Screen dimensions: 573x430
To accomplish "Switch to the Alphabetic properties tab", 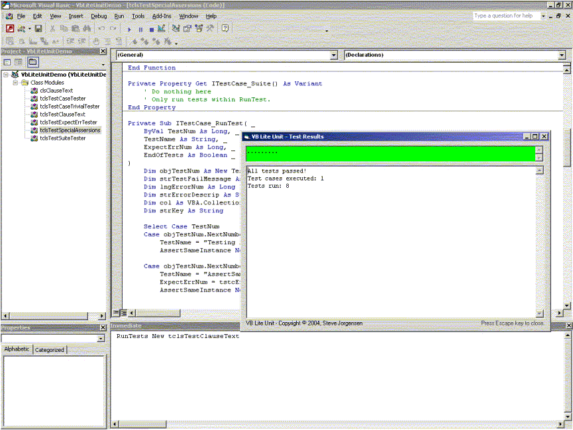I will [x=17, y=349].
